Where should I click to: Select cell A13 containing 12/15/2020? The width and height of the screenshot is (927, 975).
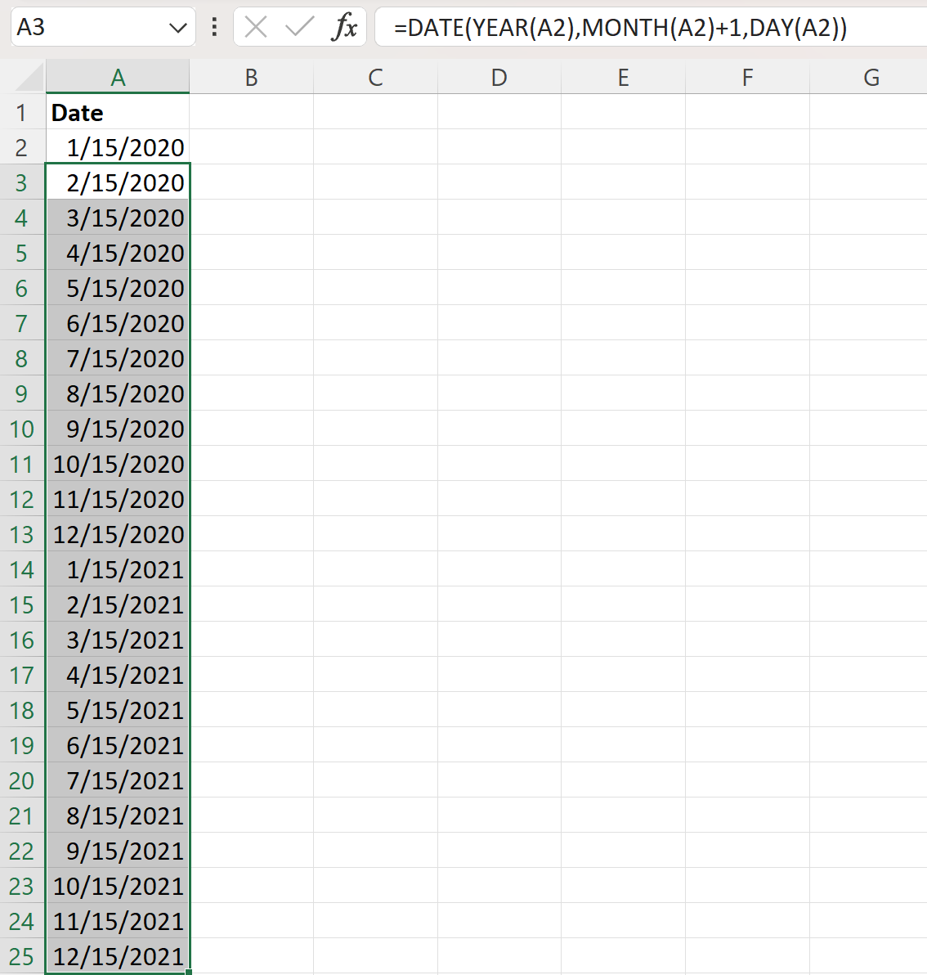click(x=118, y=534)
